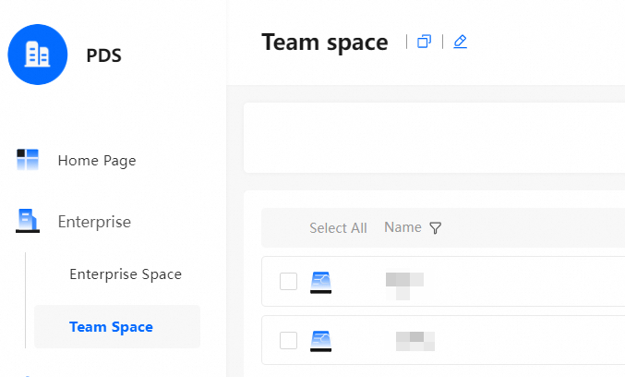Select Team Space in the sidebar
Screen dimensions: 625x377
(x=111, y=327)
